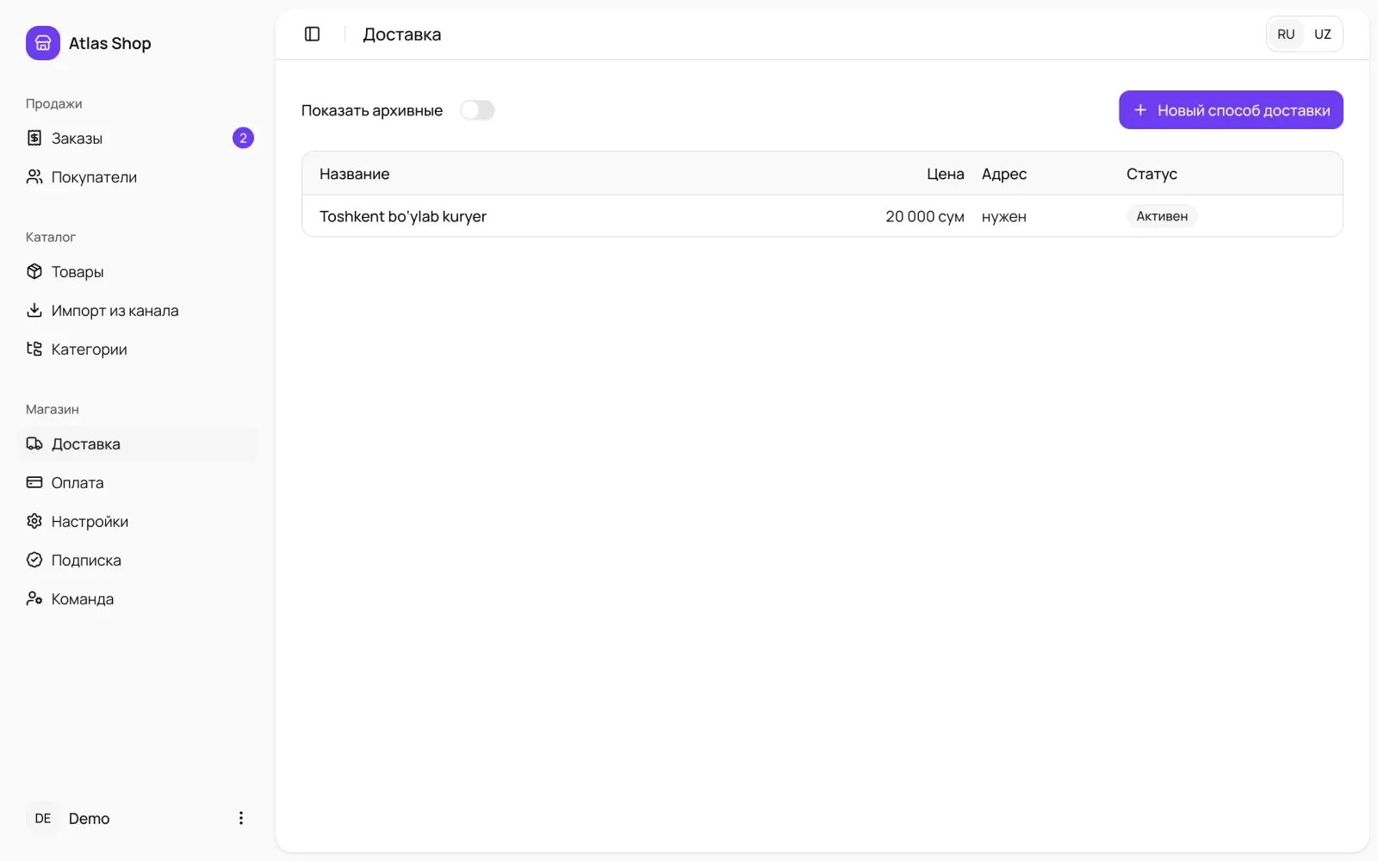Click the Demo user name

pyautogui.click(x=90, y=819)
